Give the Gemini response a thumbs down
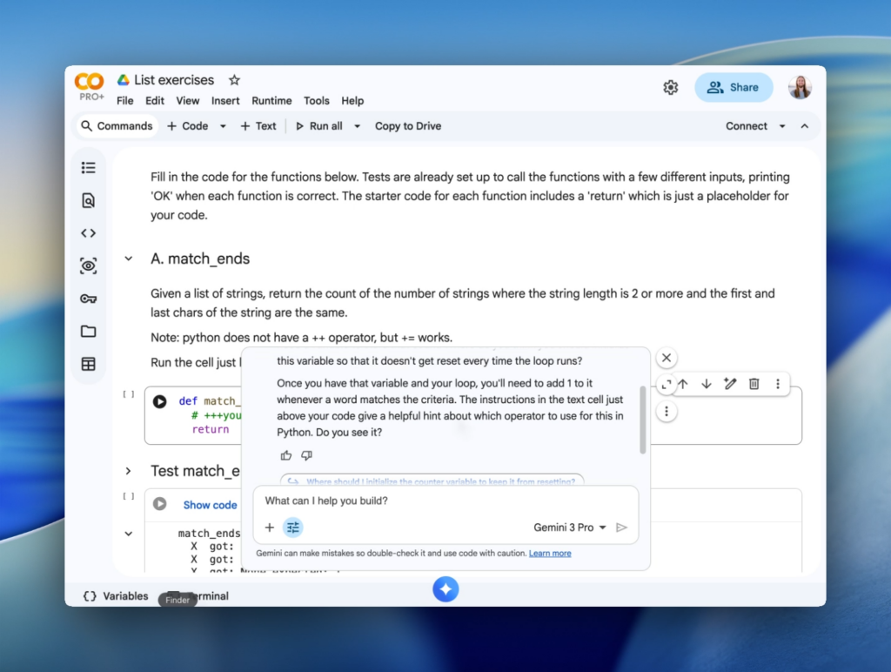This screenshot has height=672, width=891. click(306, 455)
